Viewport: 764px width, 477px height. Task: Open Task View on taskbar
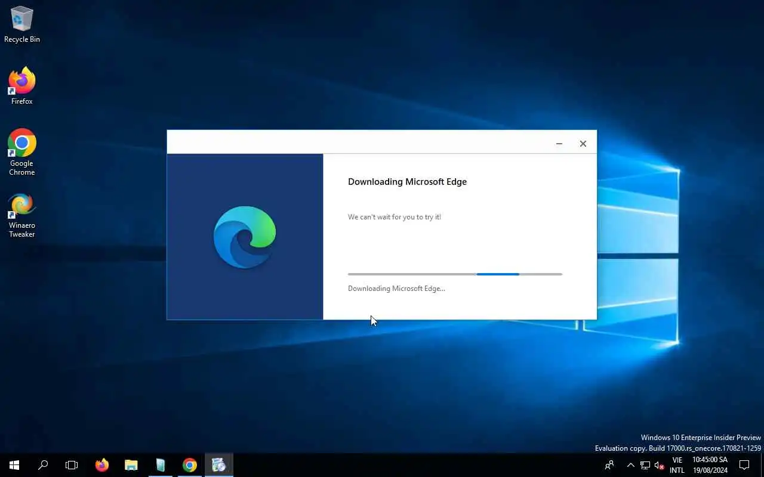click(72, 465)
